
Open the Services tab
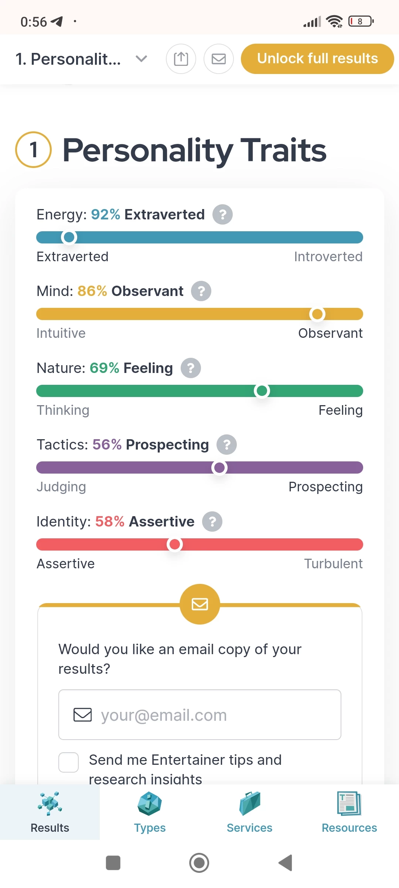click(249, 812)
